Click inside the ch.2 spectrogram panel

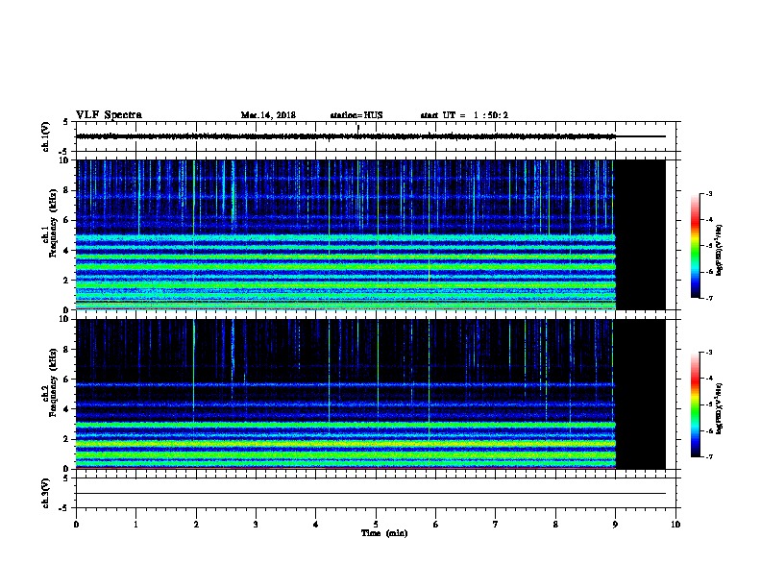point(371,394)
